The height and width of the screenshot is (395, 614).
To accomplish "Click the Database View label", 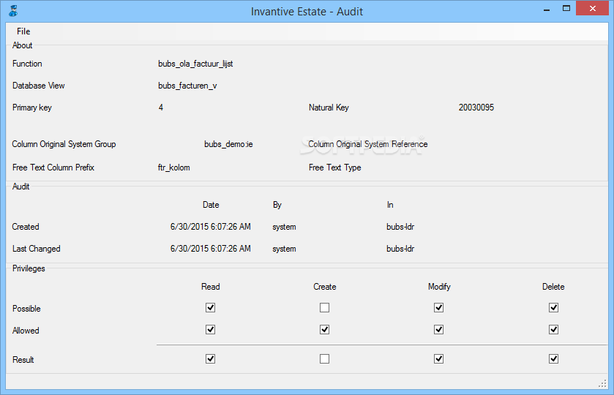I will pos(38,86).
